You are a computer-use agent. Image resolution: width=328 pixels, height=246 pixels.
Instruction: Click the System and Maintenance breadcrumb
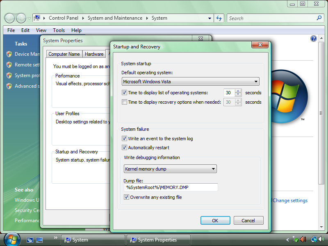115,18
